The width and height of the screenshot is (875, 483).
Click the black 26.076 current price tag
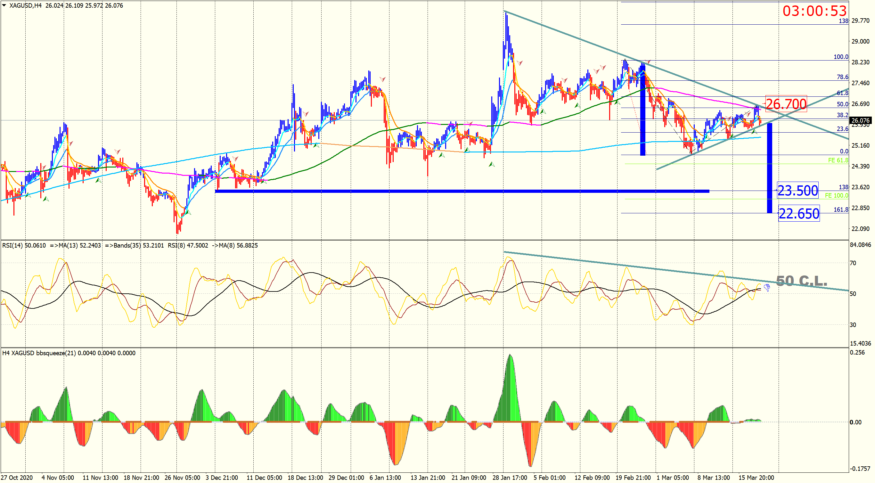click(860, 120)
